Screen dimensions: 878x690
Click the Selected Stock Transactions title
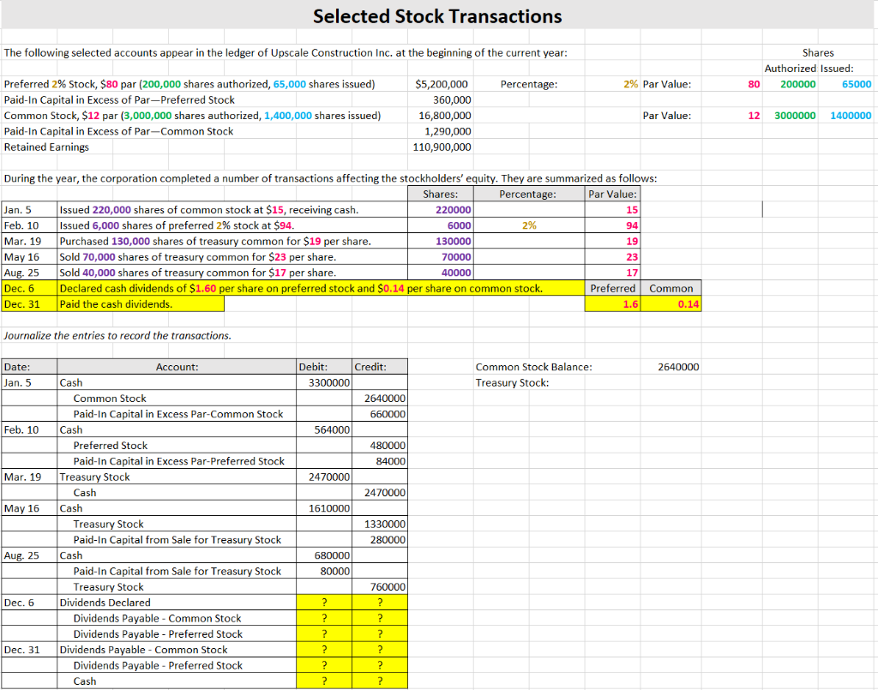click(x=438, y=16)
